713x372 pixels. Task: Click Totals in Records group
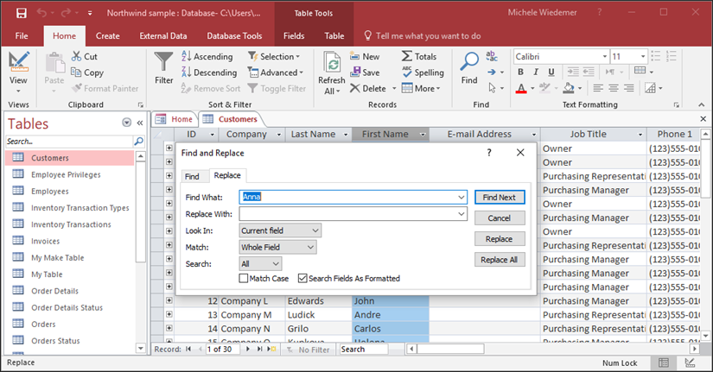(419, 56)
